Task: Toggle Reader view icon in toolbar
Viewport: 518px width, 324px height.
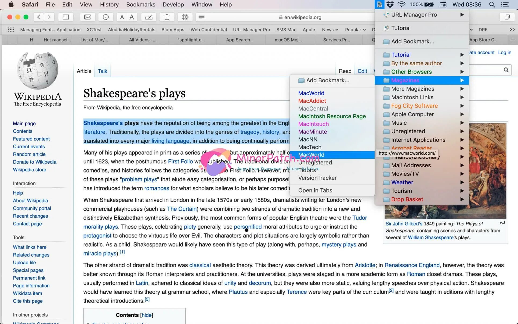Action: [x=201, y=17]
